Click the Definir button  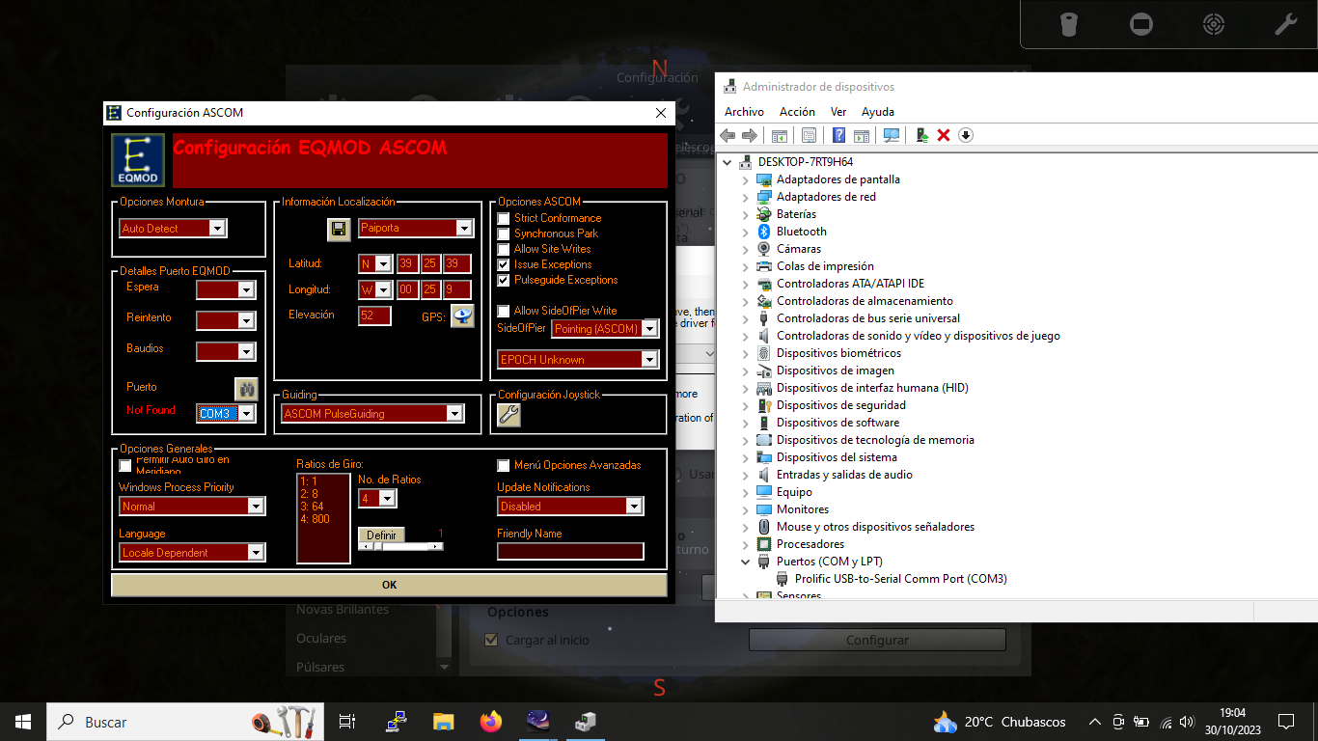[x=381, y=535]
